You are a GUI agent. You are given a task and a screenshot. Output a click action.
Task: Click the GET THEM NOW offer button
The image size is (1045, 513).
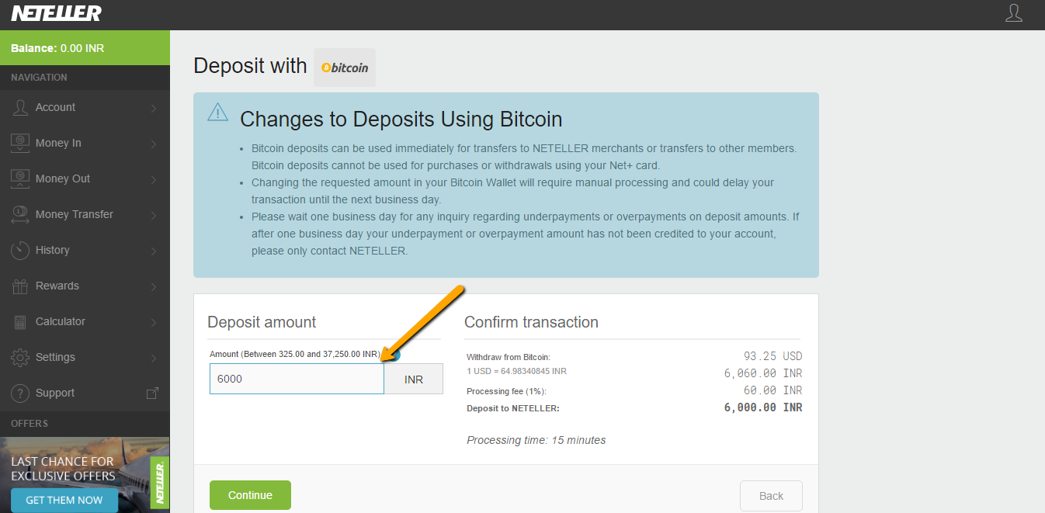[64, 500]
